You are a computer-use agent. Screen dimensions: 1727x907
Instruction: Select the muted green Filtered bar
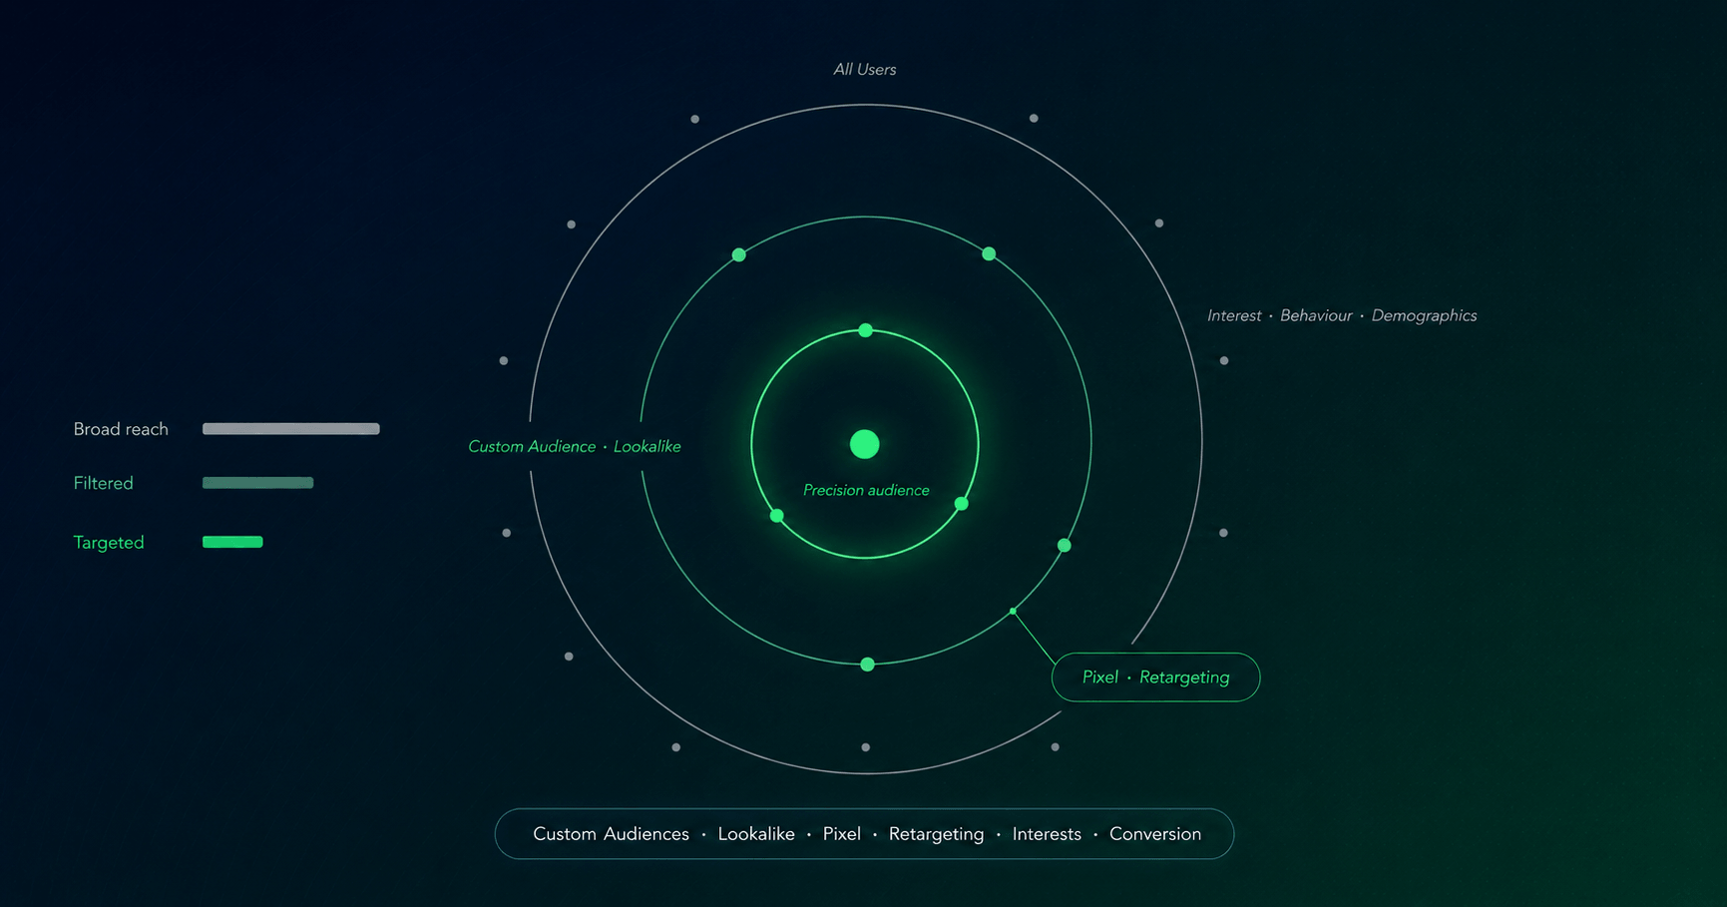click(x=258, y=483)
